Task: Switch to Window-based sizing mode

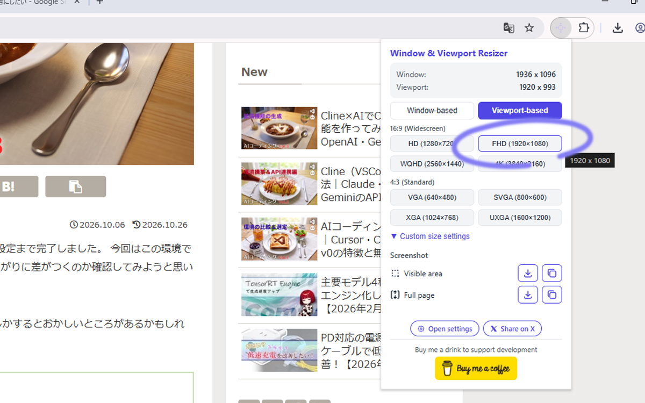Action: pos(432,111)
